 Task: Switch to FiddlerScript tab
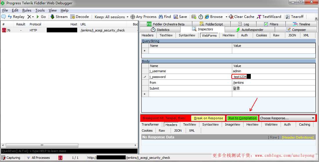(x=211, y=24)
